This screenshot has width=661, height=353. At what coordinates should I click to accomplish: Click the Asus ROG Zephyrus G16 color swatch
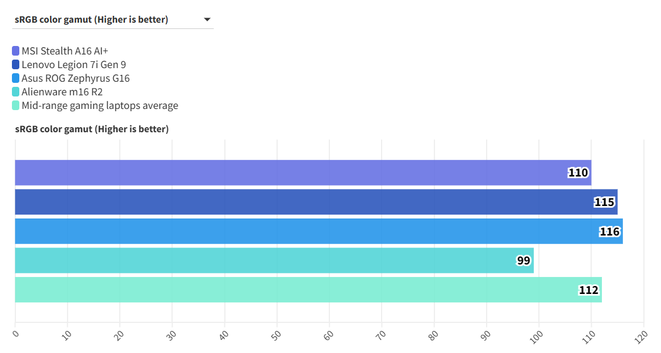[15, 78]
